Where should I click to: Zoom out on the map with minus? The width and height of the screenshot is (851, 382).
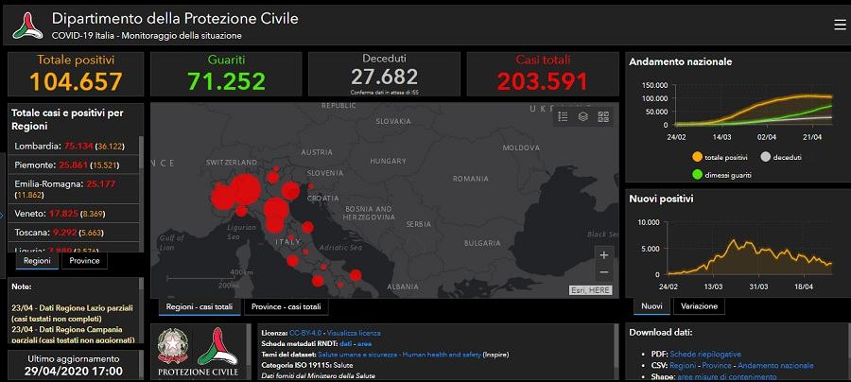tap(604, 272)
